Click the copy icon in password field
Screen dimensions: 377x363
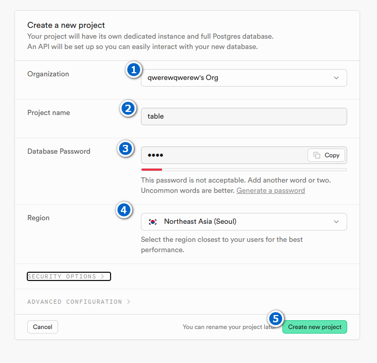317,155
